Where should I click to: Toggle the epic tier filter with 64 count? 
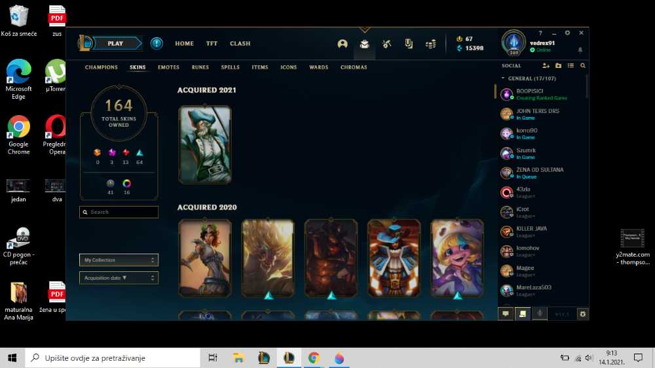click(x=140, y=152)
